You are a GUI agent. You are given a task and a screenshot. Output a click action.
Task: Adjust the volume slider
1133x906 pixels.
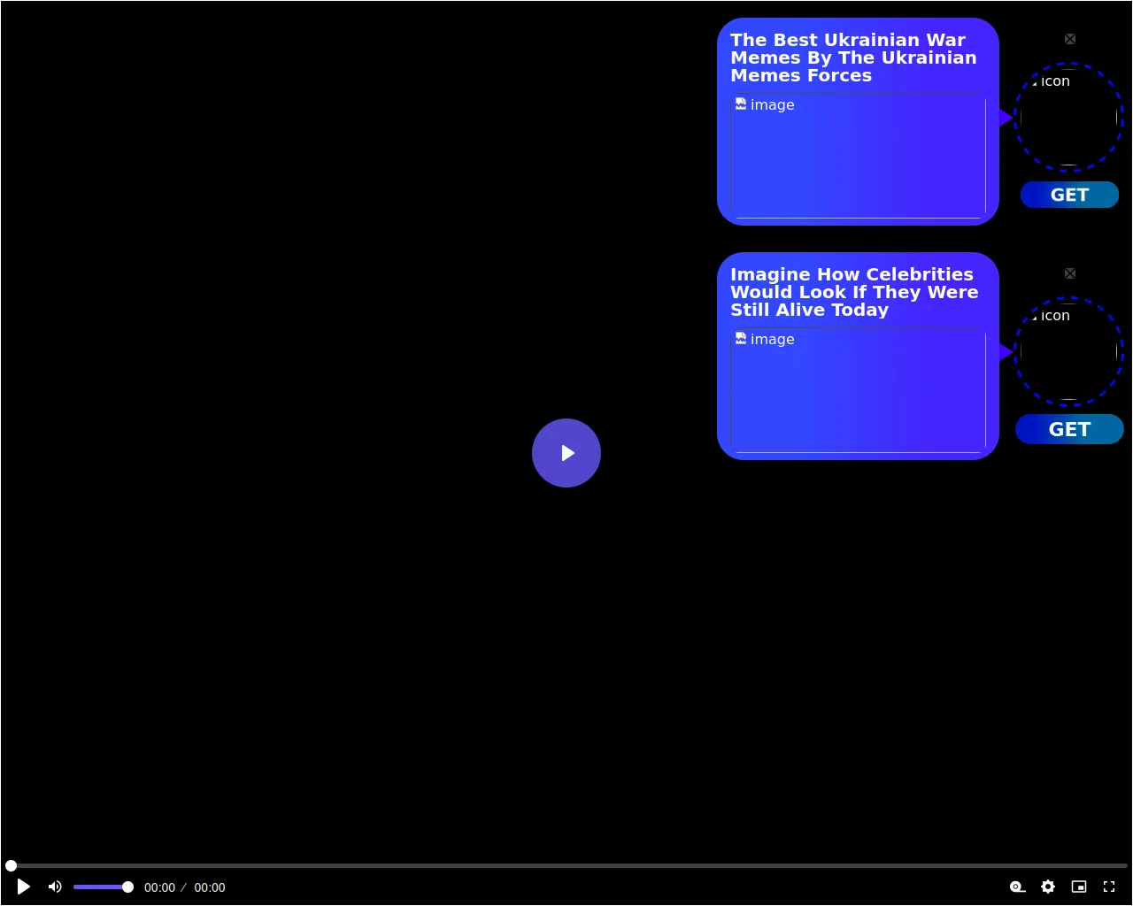click(103, 887)
